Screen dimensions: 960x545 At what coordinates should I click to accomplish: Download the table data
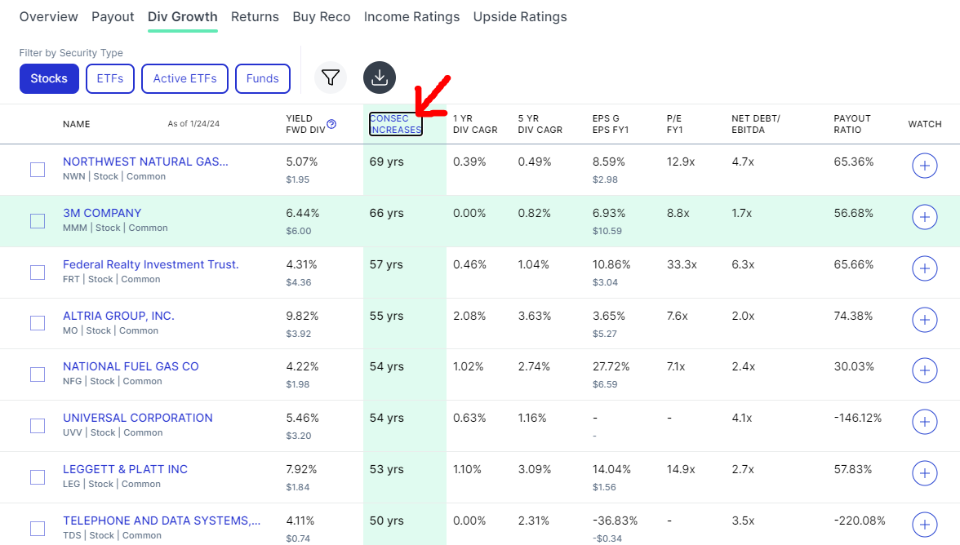point(380,78)
